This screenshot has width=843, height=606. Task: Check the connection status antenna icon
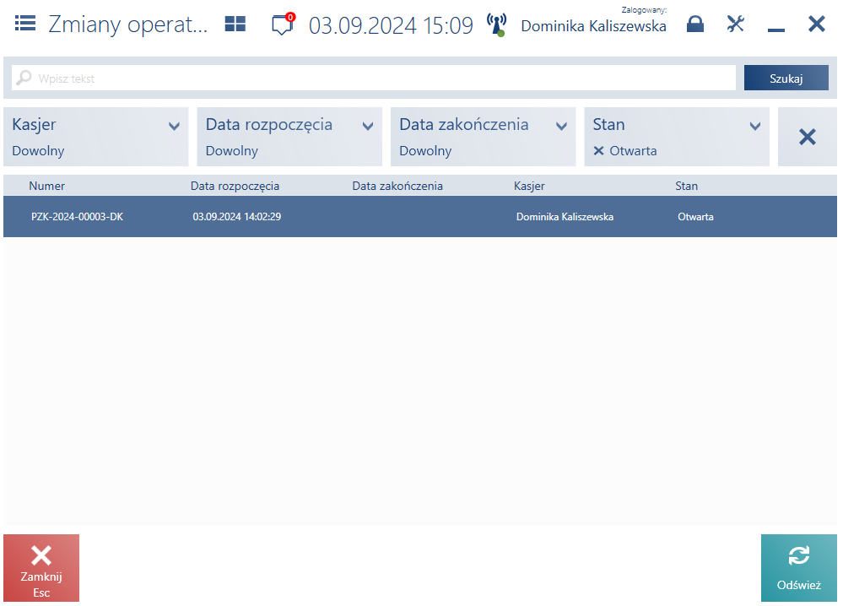pyautogui.click(x=496, y=24)
